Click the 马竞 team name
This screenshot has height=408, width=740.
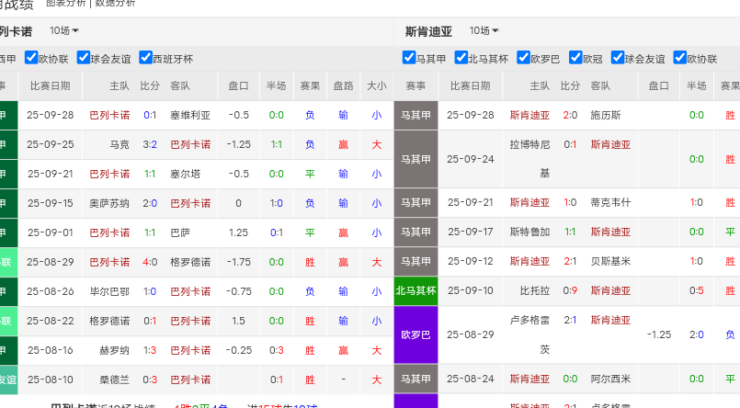click(x=120, y=145)
